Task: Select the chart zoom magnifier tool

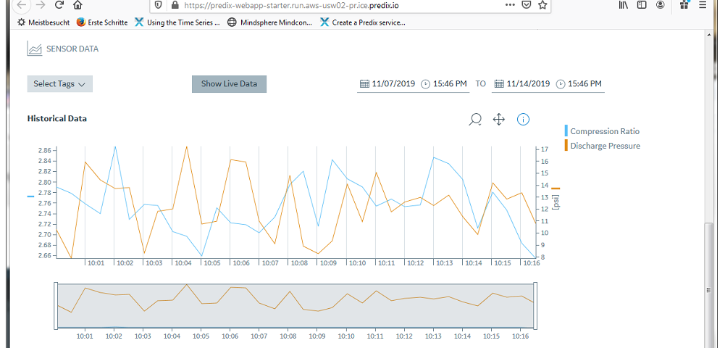Action: pos(475,120)
